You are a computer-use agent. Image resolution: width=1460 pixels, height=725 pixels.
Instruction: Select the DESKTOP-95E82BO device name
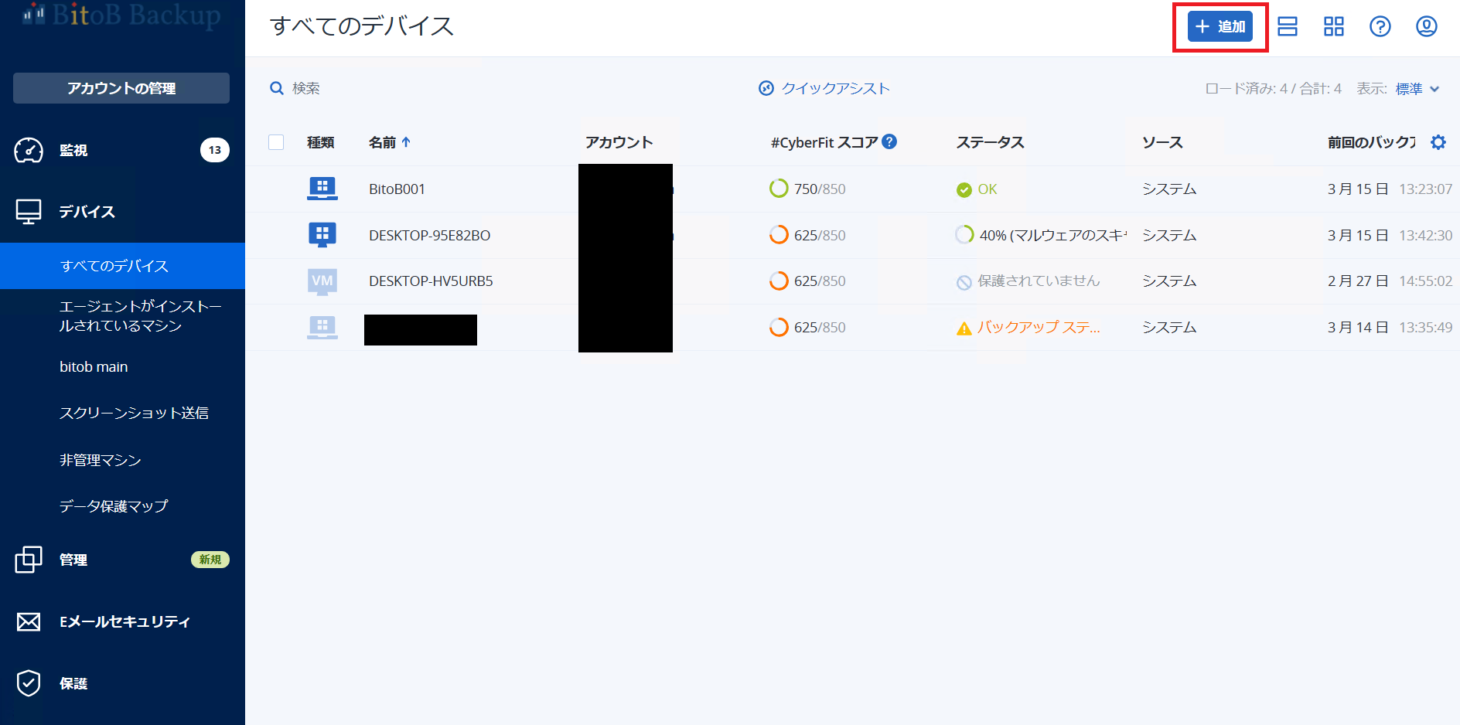429,236
